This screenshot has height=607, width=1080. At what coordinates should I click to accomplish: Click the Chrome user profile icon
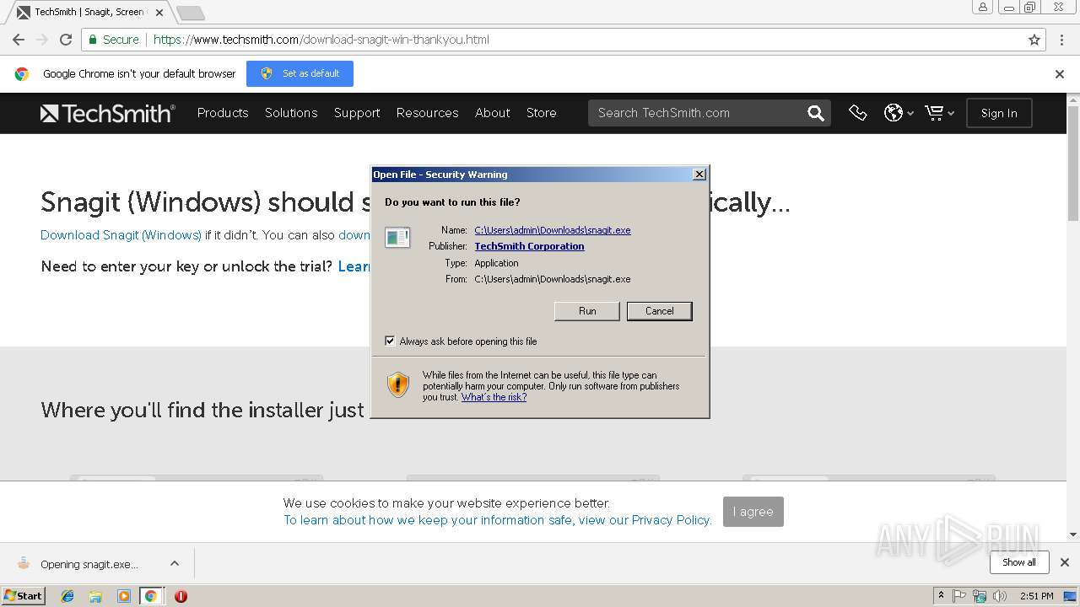click(982, 8)
